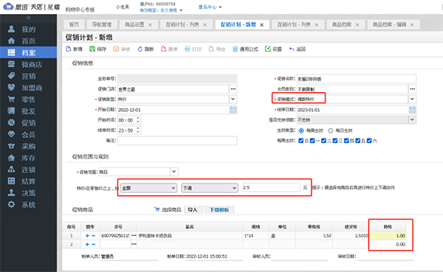The height and width of the screenshot is (272, 443).
Task: Select the 每周生效 radio button
Action: [301, 130]
